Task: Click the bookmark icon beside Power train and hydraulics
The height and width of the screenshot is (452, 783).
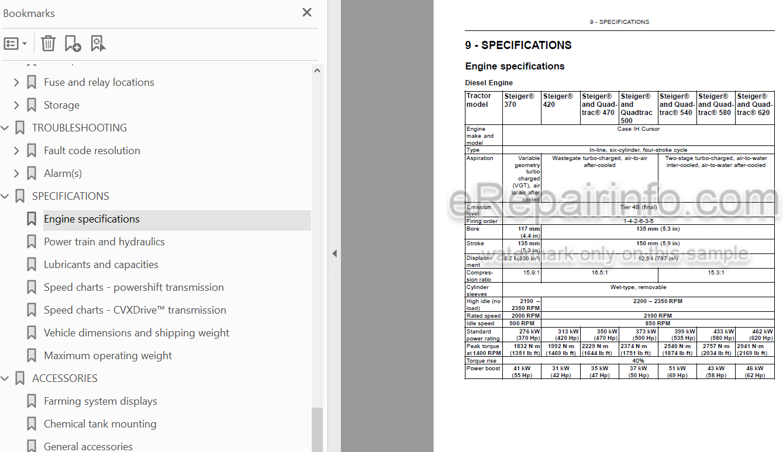Action: pyautogui.click(x=32, y=242)
